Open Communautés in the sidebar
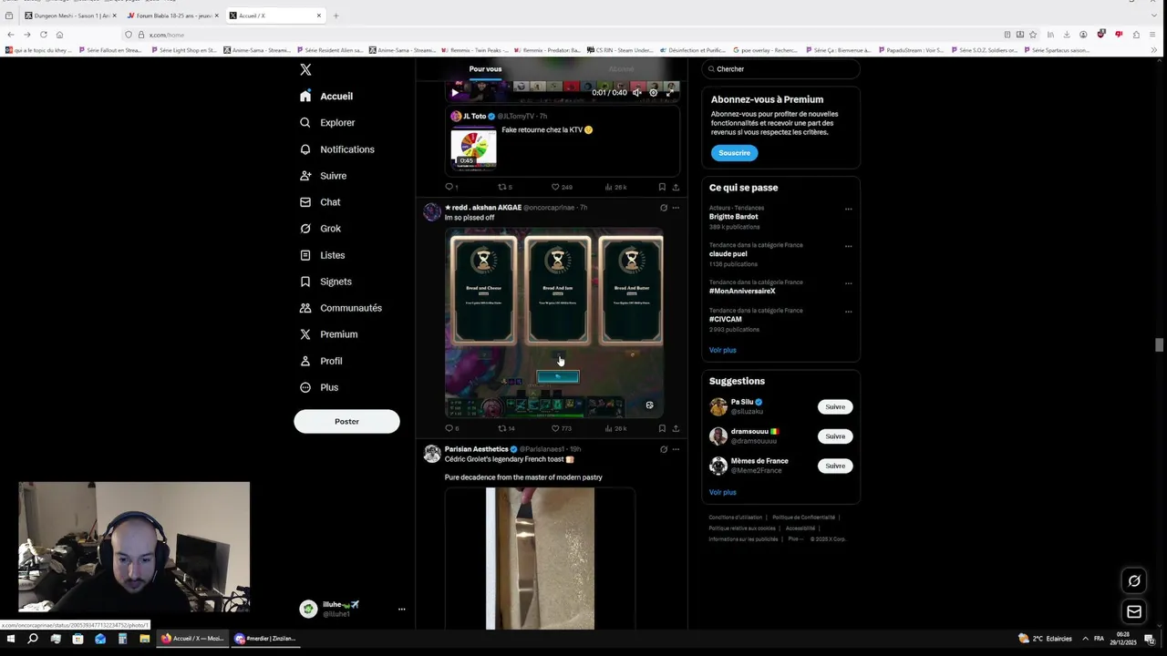1167x656 pixels. [340, 308]
